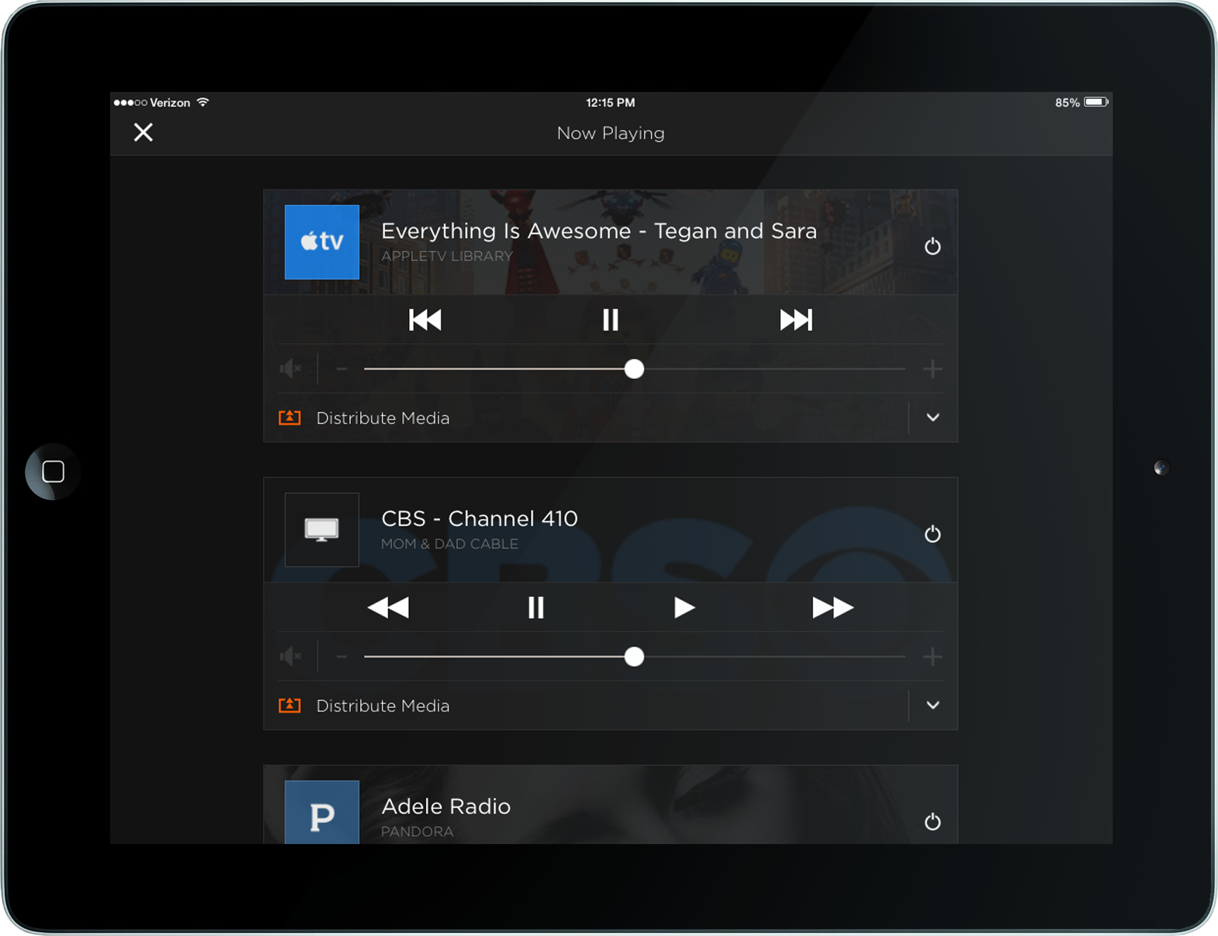Click the Pandora source icon
The height and width of the screenshot is (936, 1218).
[322, 813]
